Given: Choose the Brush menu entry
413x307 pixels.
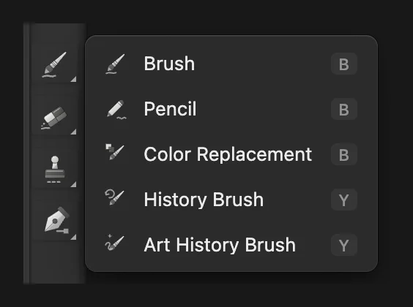Looking at the screenshot, I should pos(231,64).
